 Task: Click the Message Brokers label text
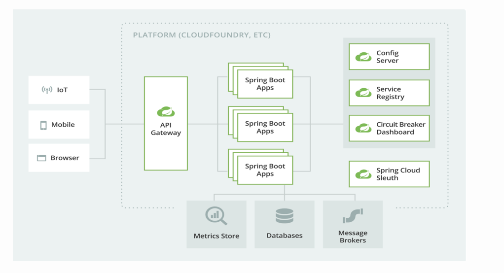(x=353, y=237)
